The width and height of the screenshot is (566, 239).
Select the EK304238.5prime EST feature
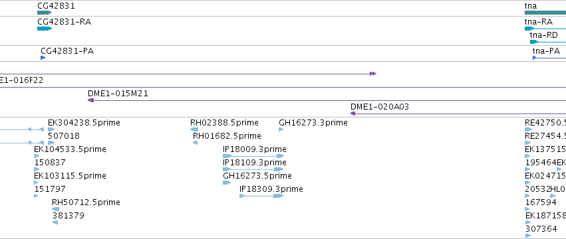click(51, 129)
